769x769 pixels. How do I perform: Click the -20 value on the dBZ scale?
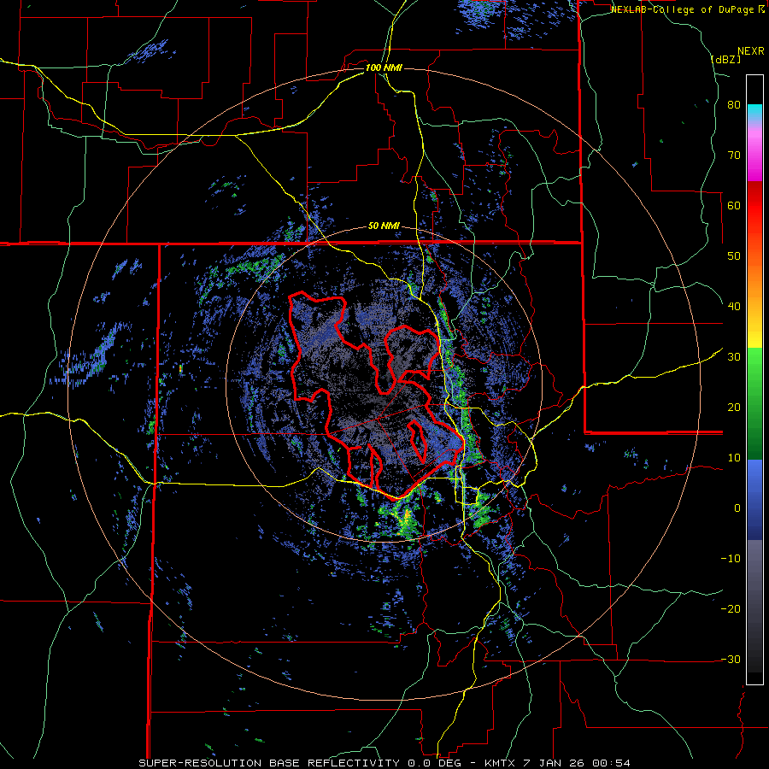click(x=731, y=609)
